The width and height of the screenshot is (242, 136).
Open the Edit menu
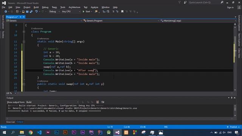10,7
